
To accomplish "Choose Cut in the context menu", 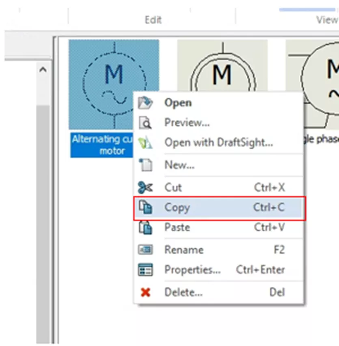I will (218, 187).
